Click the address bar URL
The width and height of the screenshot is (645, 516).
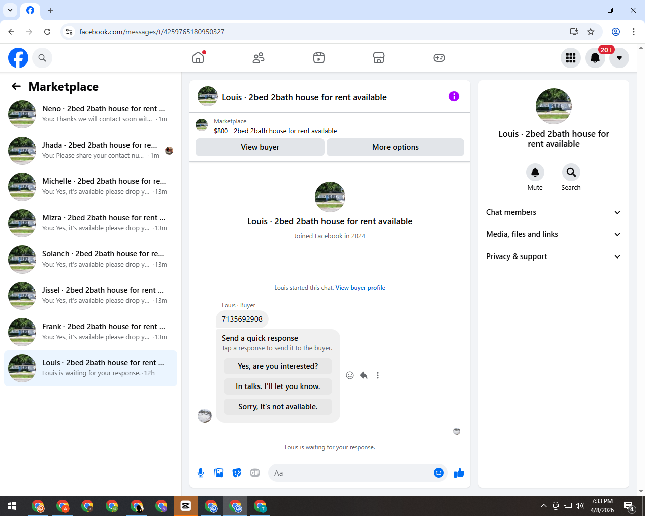(152, 32)
